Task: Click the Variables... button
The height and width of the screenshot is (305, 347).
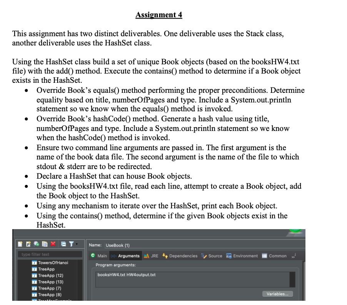Action: coord(278,293)
